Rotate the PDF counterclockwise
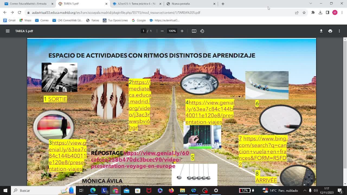 202,31
